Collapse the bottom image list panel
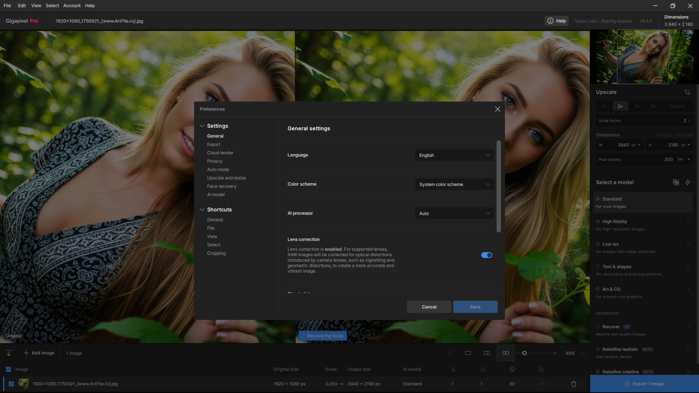The height and width of the screenshot is (393, 699). 9,353
